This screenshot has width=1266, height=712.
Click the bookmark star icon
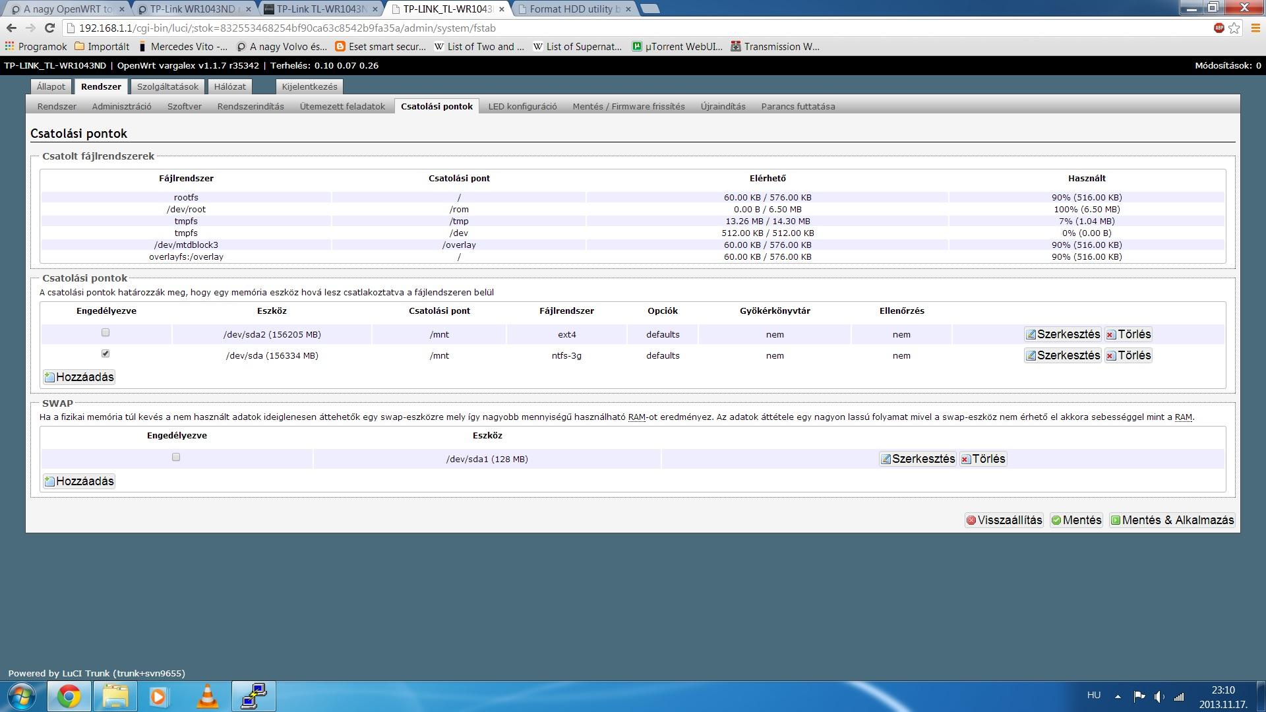pyautogui.click(x=1234, y=28)
